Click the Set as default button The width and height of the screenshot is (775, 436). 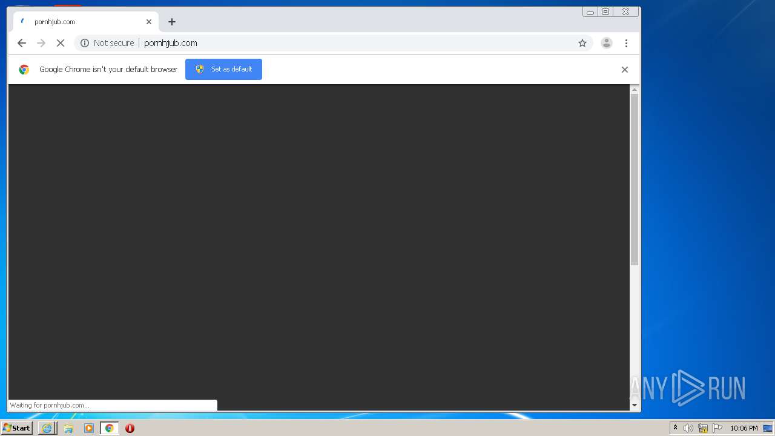coord(223,69)
